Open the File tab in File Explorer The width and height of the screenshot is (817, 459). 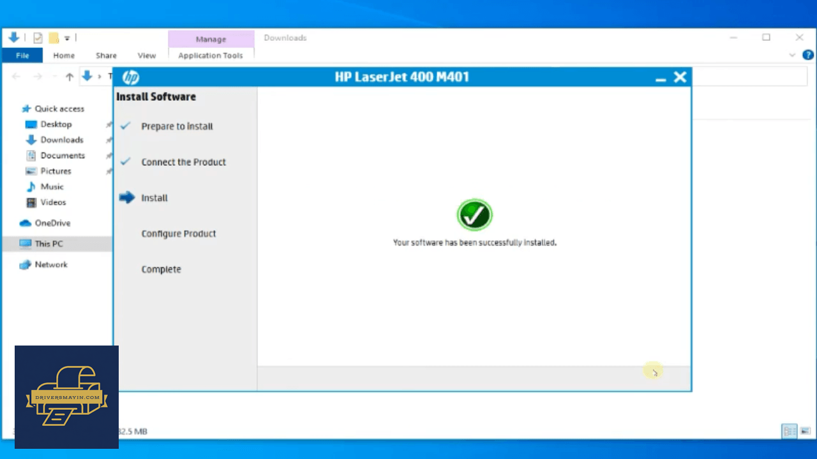tap(22, 55)
